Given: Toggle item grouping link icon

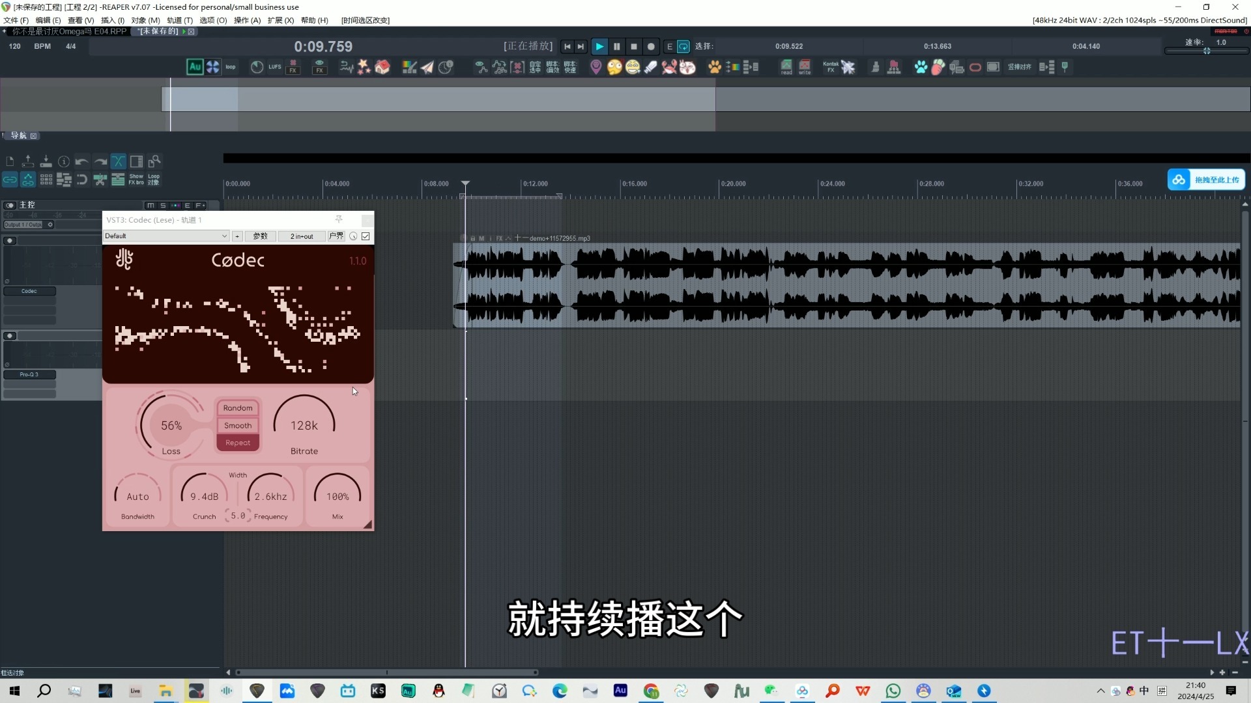Looking at the screenshot, I should (x=10, y=179).
